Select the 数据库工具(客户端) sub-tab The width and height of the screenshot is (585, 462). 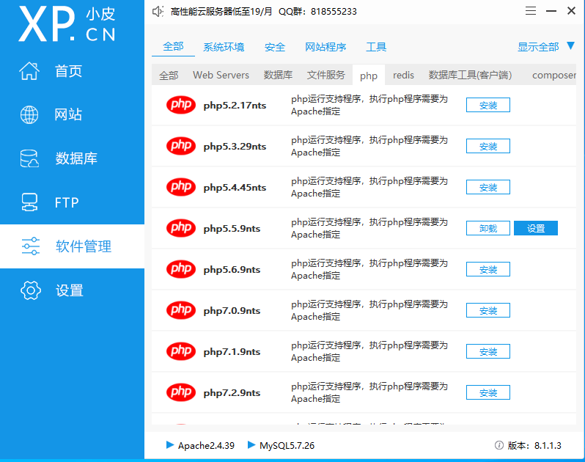tap(470, 75)
